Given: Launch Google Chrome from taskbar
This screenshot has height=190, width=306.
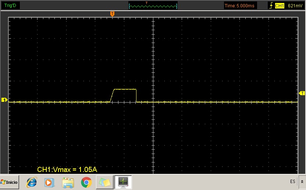Looking at the screenshot, I should [86, 182].
